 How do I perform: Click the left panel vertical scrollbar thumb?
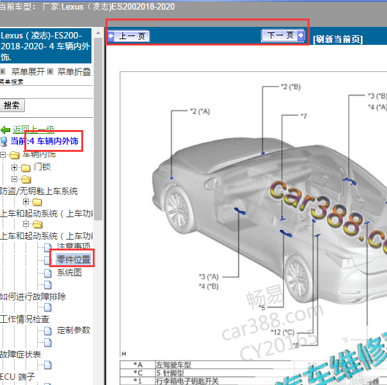[x=99, y=129]
